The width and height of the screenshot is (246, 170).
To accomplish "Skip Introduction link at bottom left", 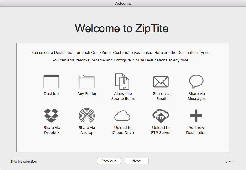I will 23,161.
